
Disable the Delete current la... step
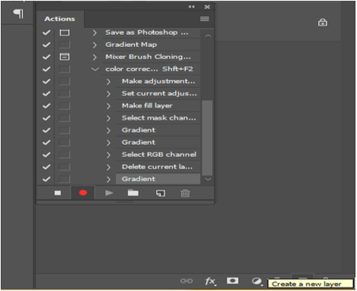click(x=46, y=167)
